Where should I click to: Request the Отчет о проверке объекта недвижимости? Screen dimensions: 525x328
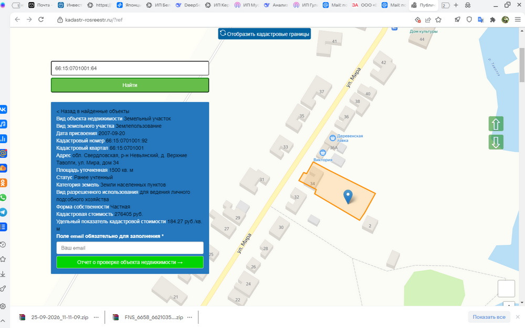click(130, 262)
